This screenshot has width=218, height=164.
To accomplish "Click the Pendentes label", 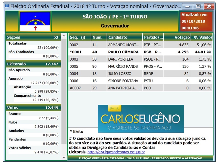I will (17, 139).
